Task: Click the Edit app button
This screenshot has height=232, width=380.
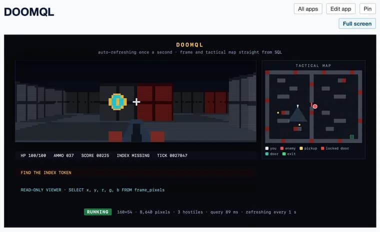Action: click(x=340, y=9)
